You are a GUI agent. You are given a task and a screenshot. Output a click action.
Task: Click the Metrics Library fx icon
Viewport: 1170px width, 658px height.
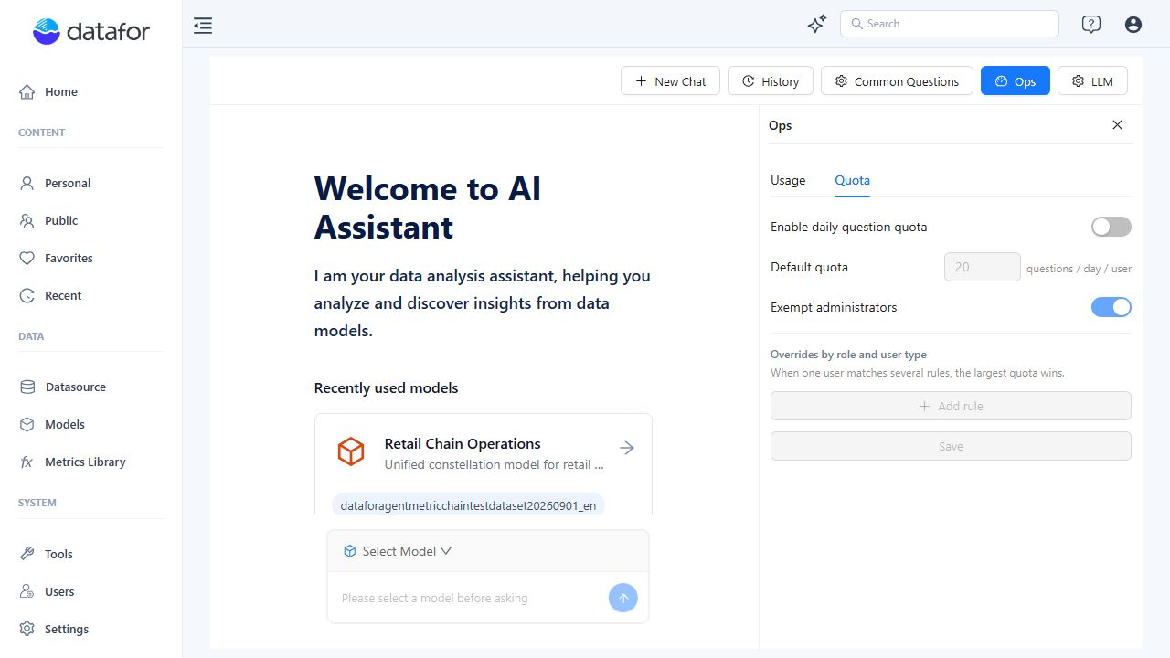tap(27, 462)
